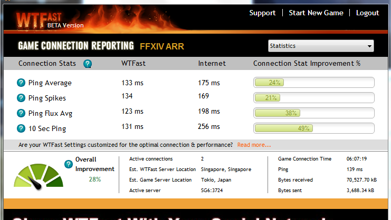Click the 133 ms WTFast ping average value
This screenshot has height=220, width=391.
coord(132,83)
